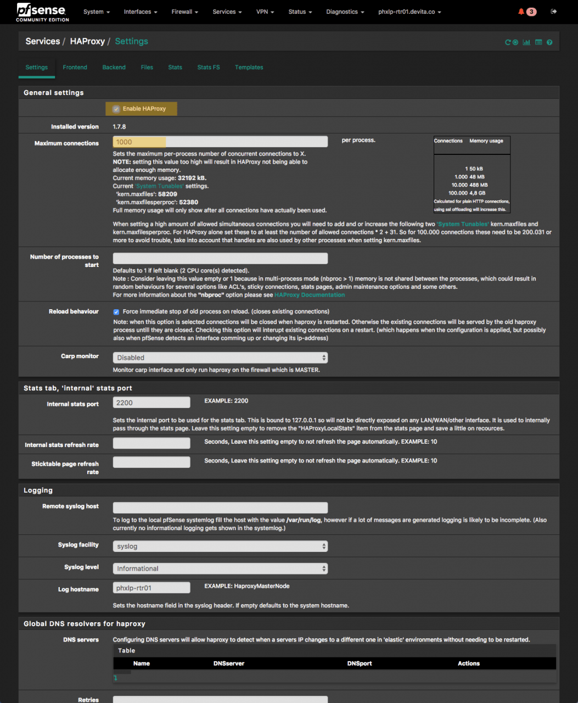Image resolution: width=578 pixels, height=703 pixels.
Task: Focus the Remote syslog host field
Action: coord(220,508)
